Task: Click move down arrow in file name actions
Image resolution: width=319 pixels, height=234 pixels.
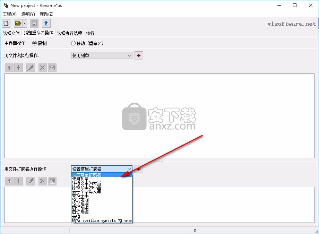Action: tap(18, 68)
